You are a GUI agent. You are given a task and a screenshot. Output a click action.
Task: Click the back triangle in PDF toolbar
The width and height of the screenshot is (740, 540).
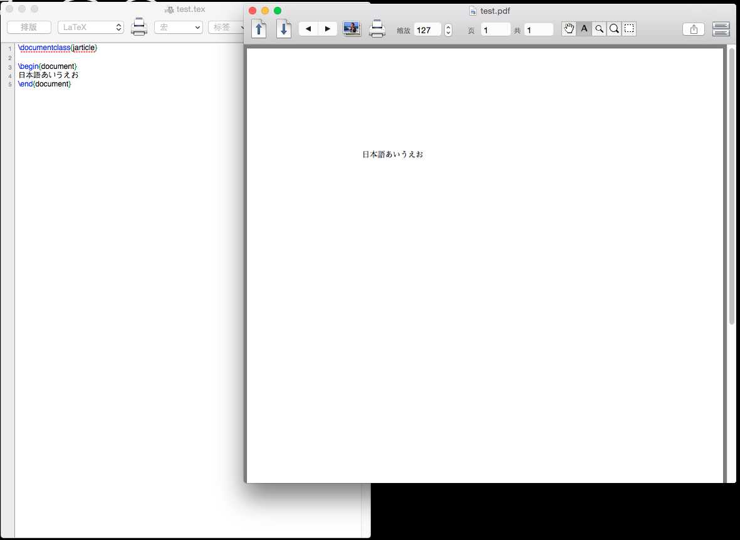pyautogui.click(x=308, y=29)
